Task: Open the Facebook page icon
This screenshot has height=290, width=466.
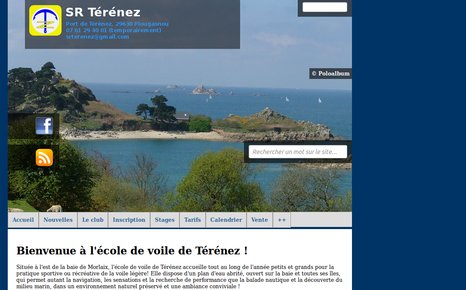Action: [44, 126]
